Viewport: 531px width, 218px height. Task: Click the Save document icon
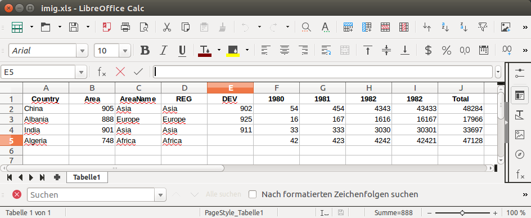tap(74, 27)
